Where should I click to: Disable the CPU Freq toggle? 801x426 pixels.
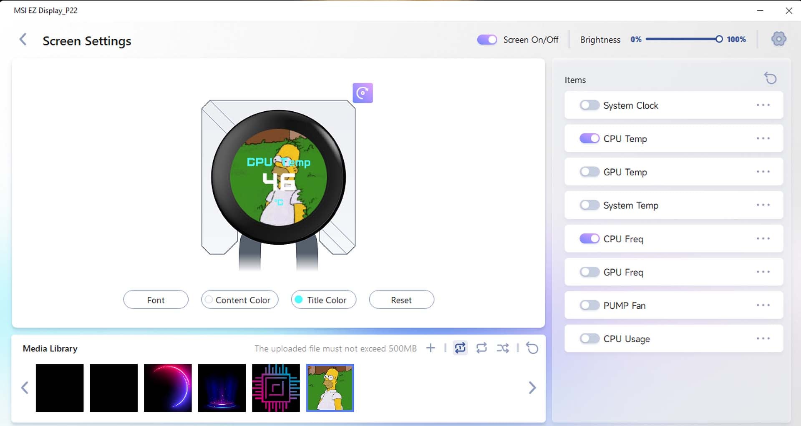[589, 238]
